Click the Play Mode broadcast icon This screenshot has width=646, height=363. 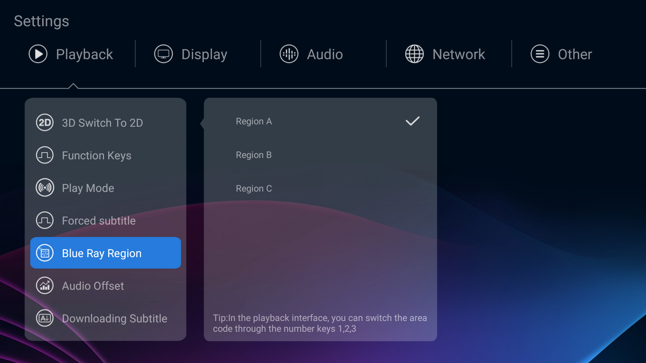point(45,188)
